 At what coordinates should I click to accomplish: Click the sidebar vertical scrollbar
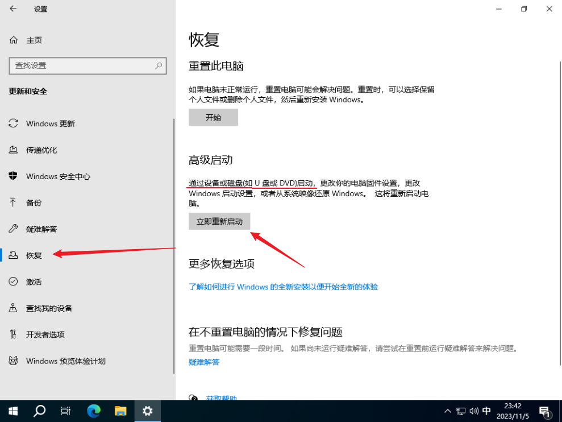click(174, 246)
